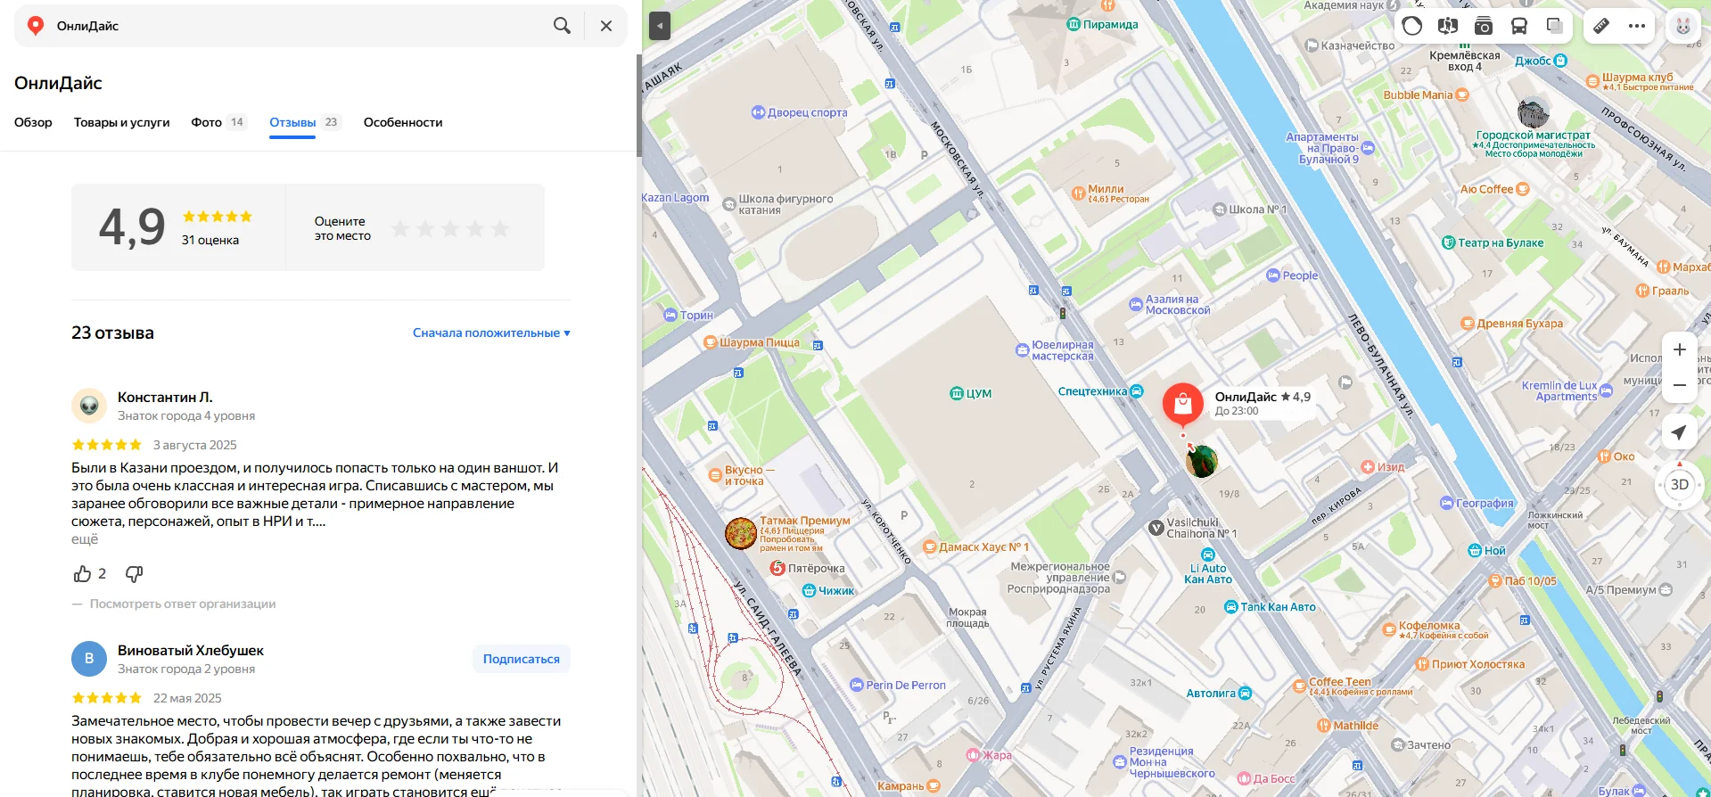Rate this place five stars
This screenshot has width=1711, height=797.
[500, 229]
